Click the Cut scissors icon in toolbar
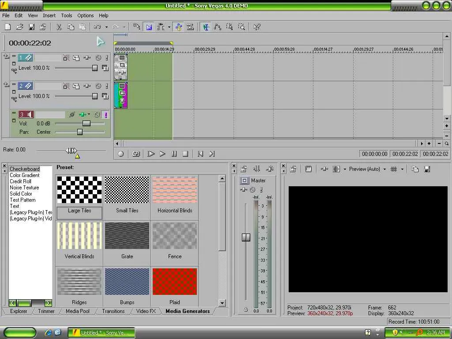The image size is (452, 339). [59, 27]
